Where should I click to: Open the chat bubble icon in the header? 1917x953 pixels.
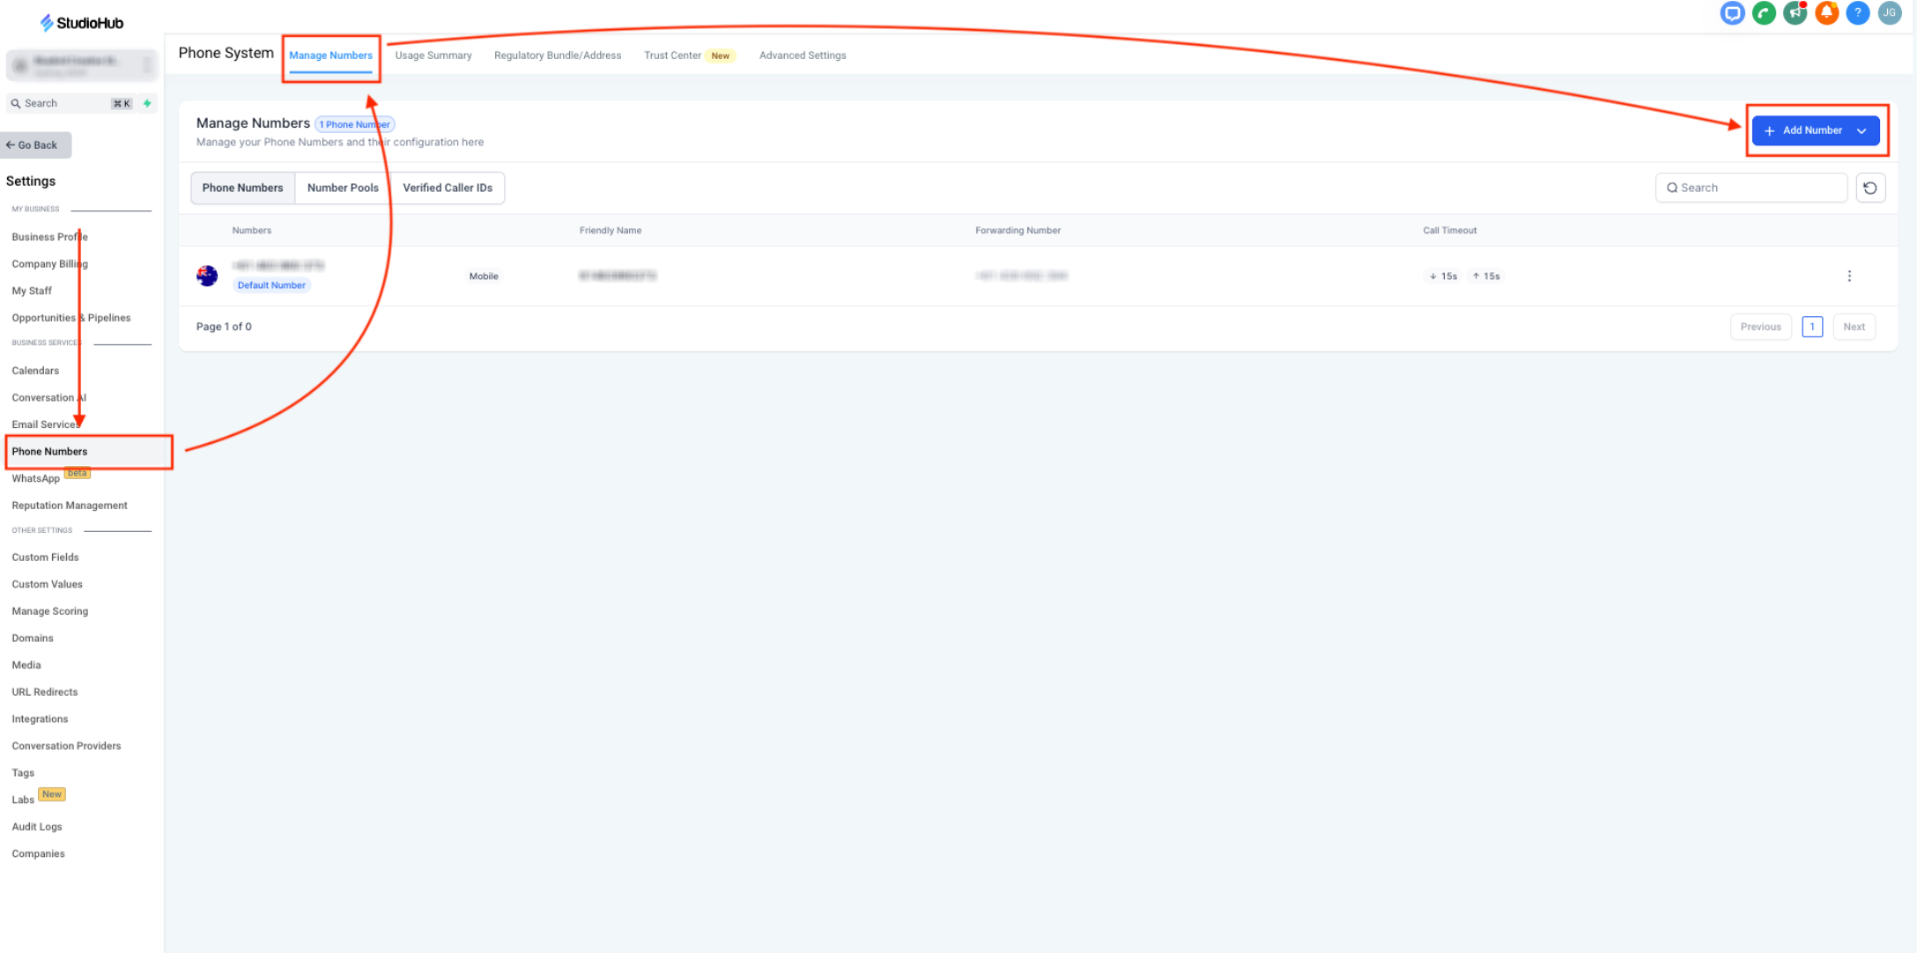[x=1732, y=13]
